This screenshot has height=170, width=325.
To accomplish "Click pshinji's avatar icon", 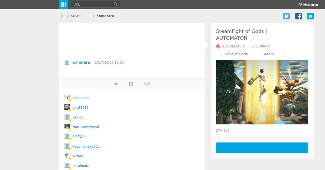I will point(67,117).
